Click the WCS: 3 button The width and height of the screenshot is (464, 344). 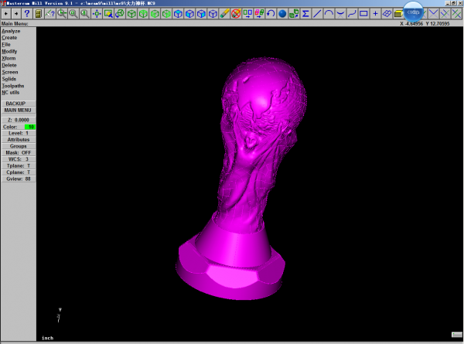tap(19, 159)
